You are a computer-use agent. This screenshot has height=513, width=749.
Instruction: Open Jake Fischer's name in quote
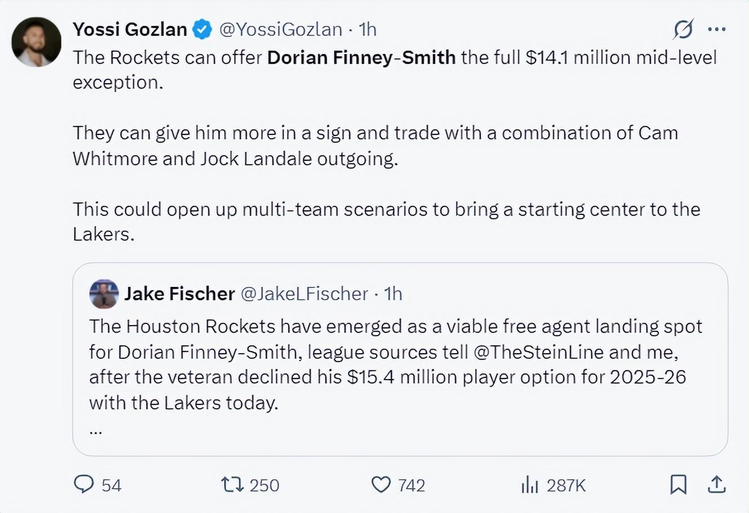(x=179, y=294)
